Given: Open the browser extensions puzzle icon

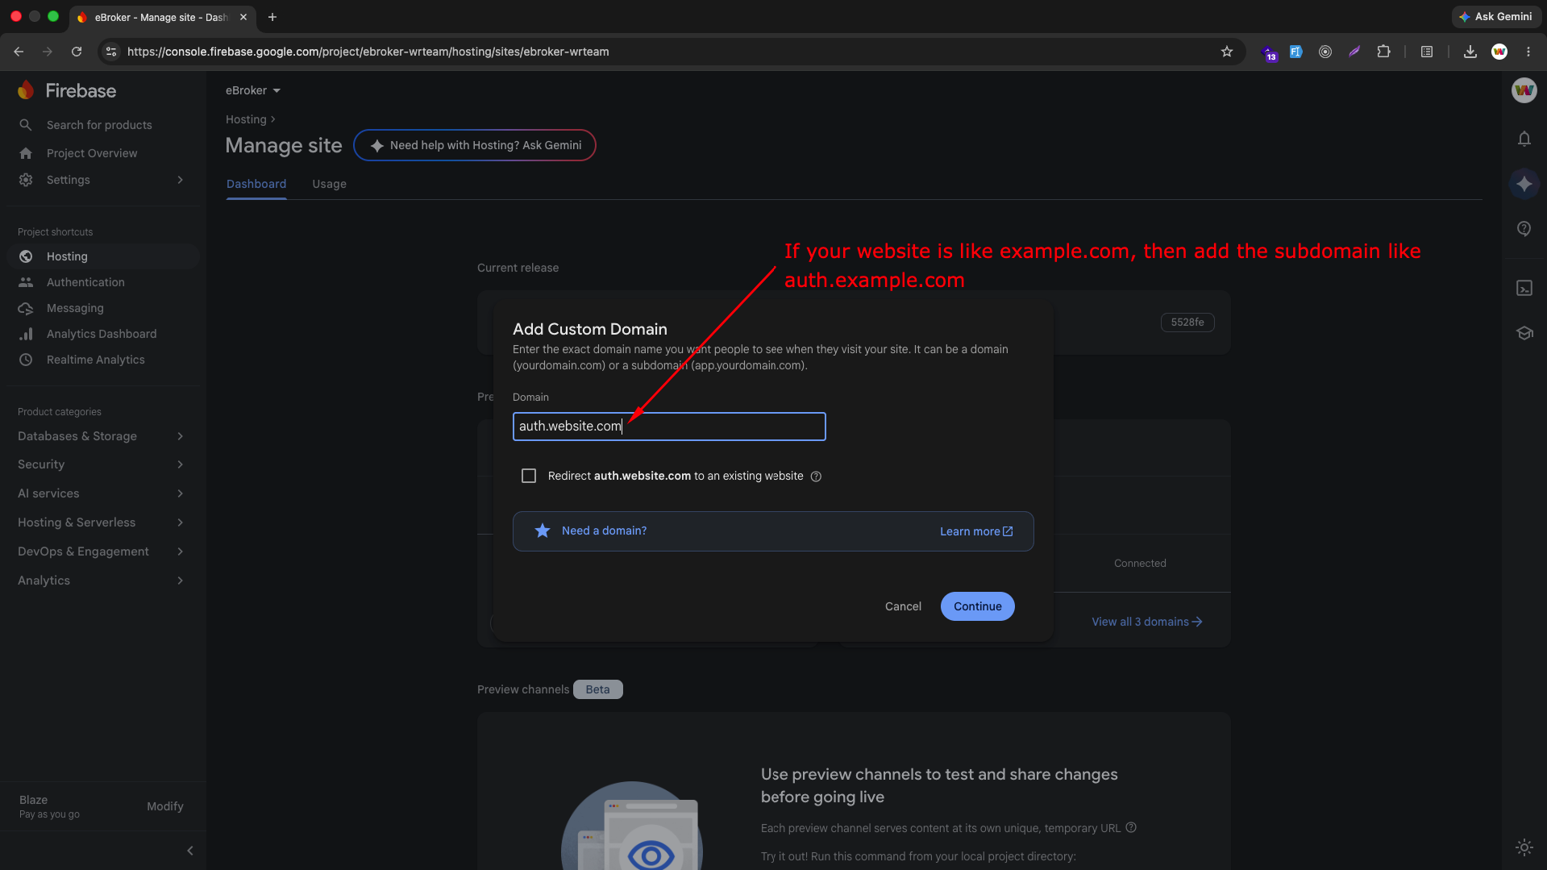Looking at the screenshot, I should point(1384,52).
